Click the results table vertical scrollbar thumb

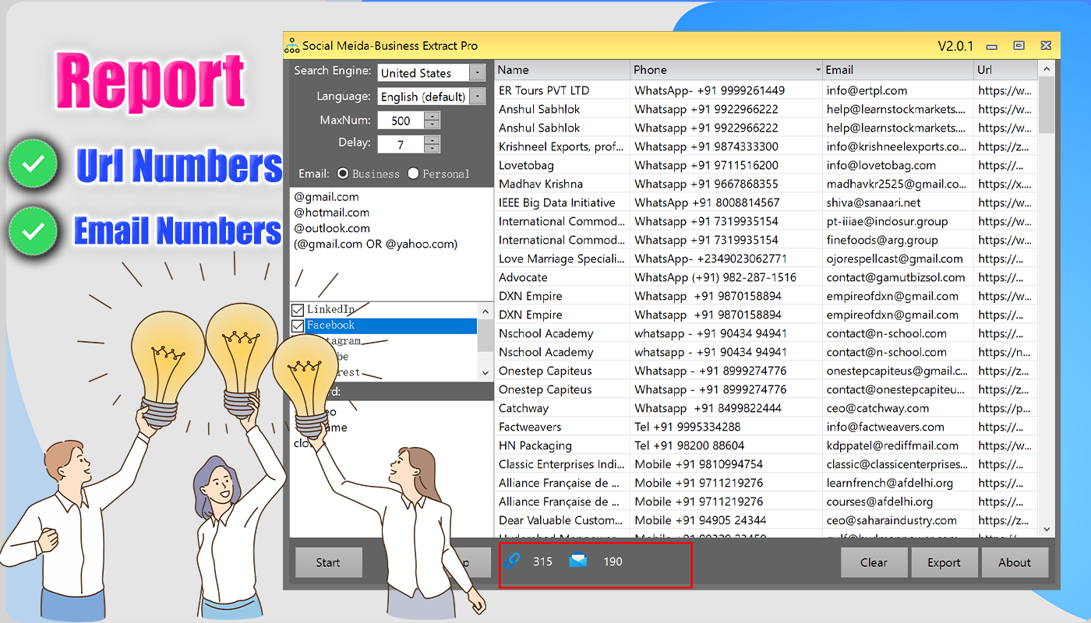(1047, 104)
